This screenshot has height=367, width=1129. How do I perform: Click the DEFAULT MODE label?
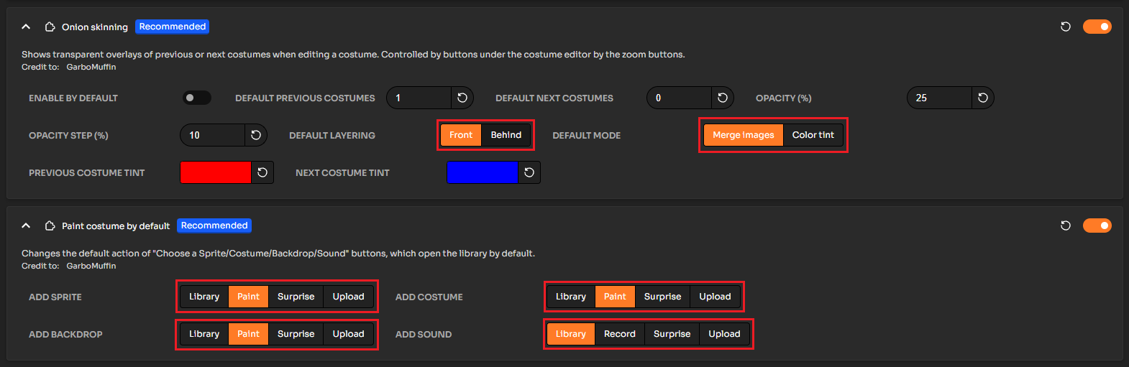click(x=587, y=135)
